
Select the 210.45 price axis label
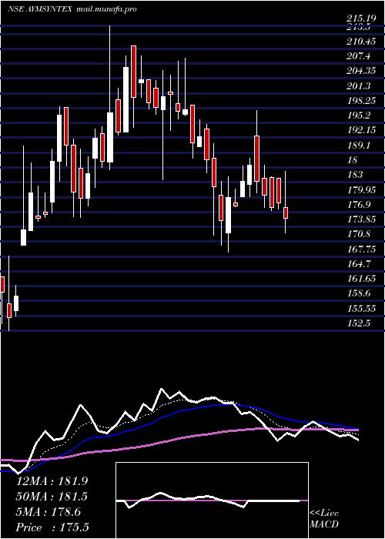tap(361, 42)
